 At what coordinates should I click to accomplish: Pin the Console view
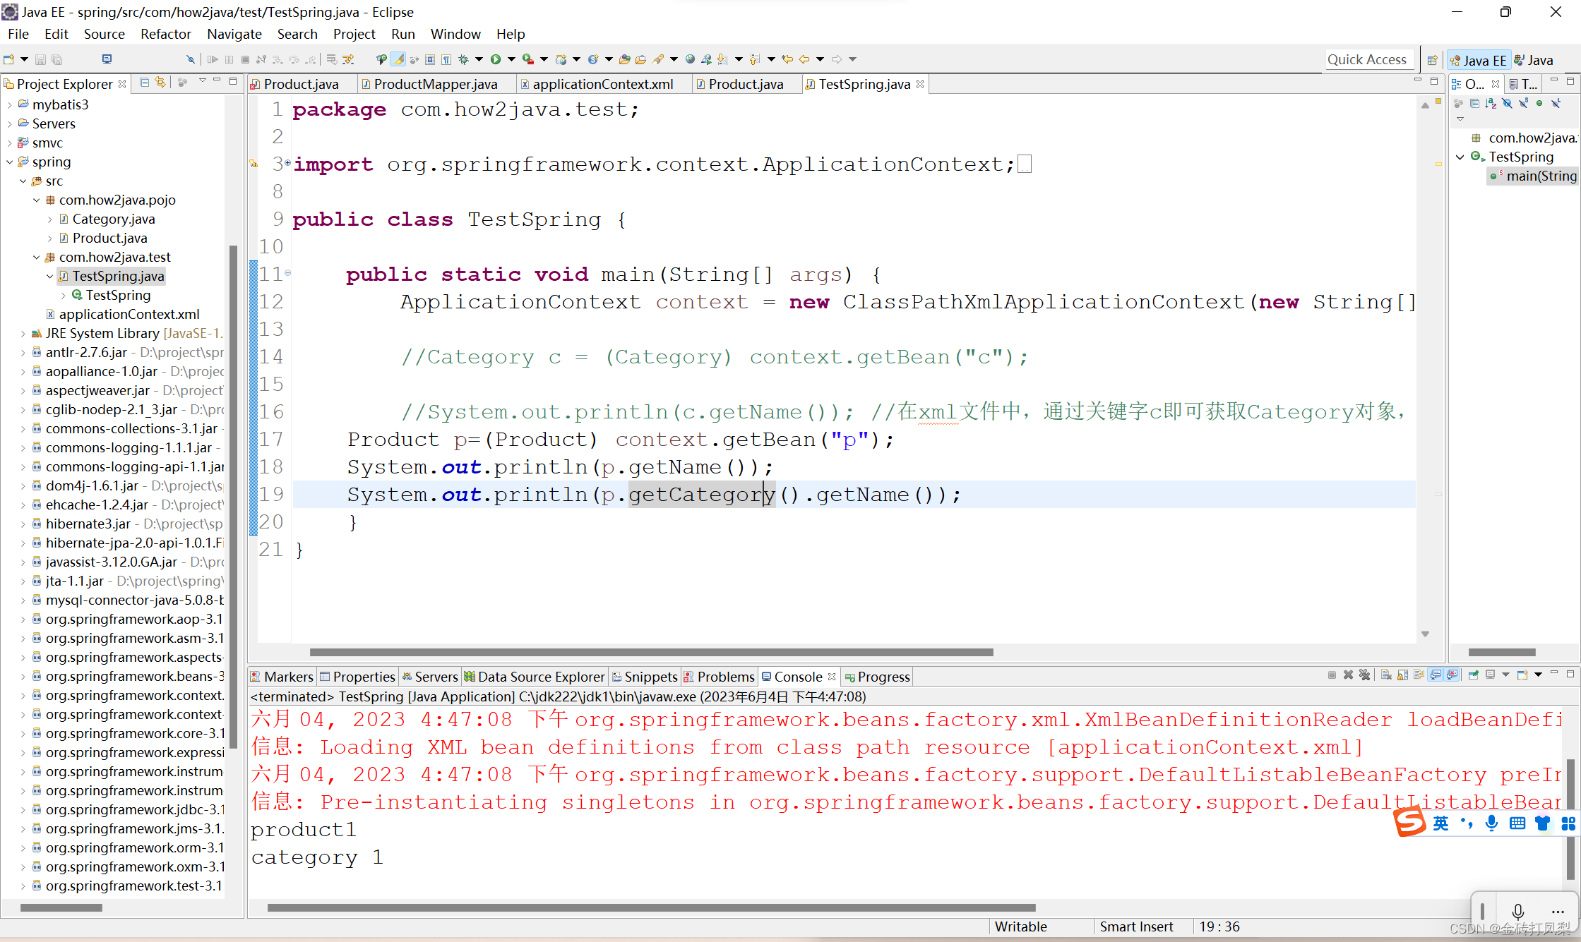pos(1474,675)
